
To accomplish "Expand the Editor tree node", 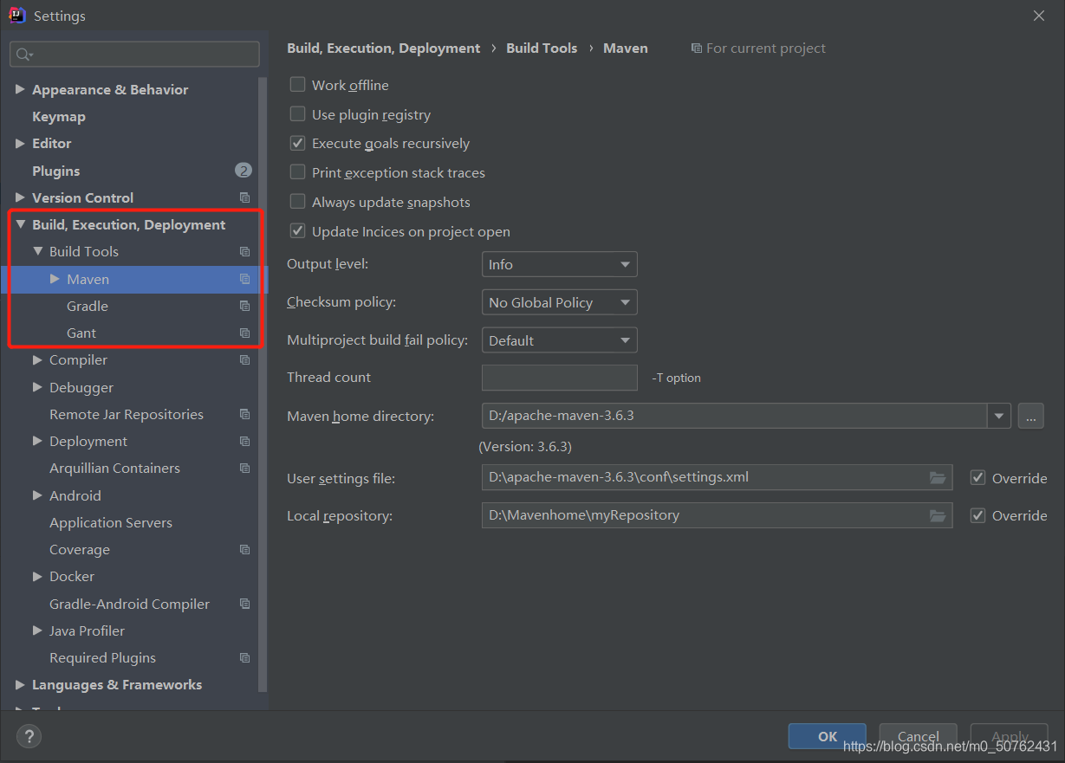I will point(20,143).
